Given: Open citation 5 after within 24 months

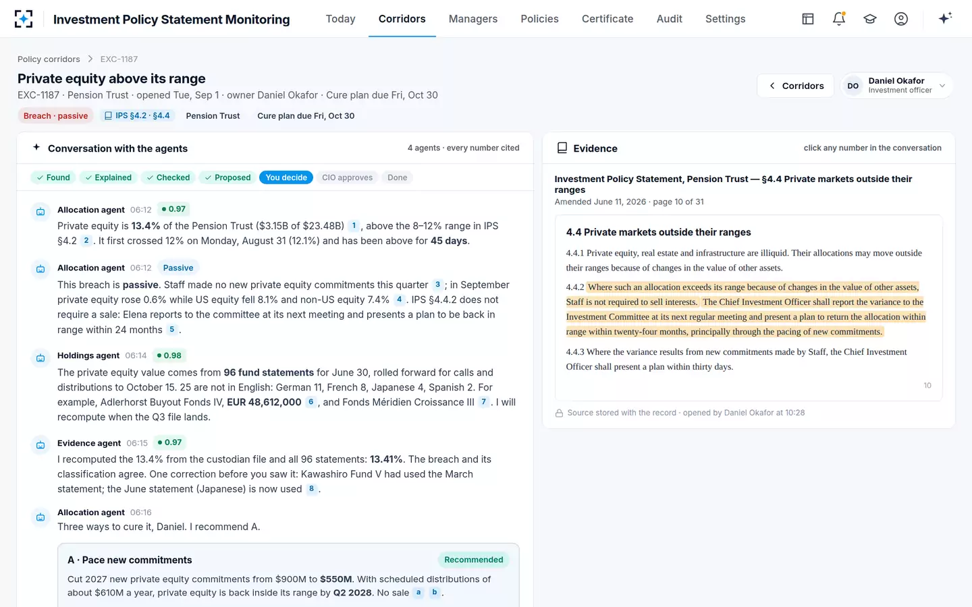Looking at the screenshot, I should pos(172,330).
